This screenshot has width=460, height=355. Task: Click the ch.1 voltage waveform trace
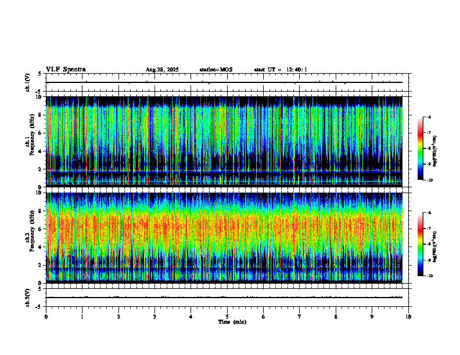(x=224, y=82)
